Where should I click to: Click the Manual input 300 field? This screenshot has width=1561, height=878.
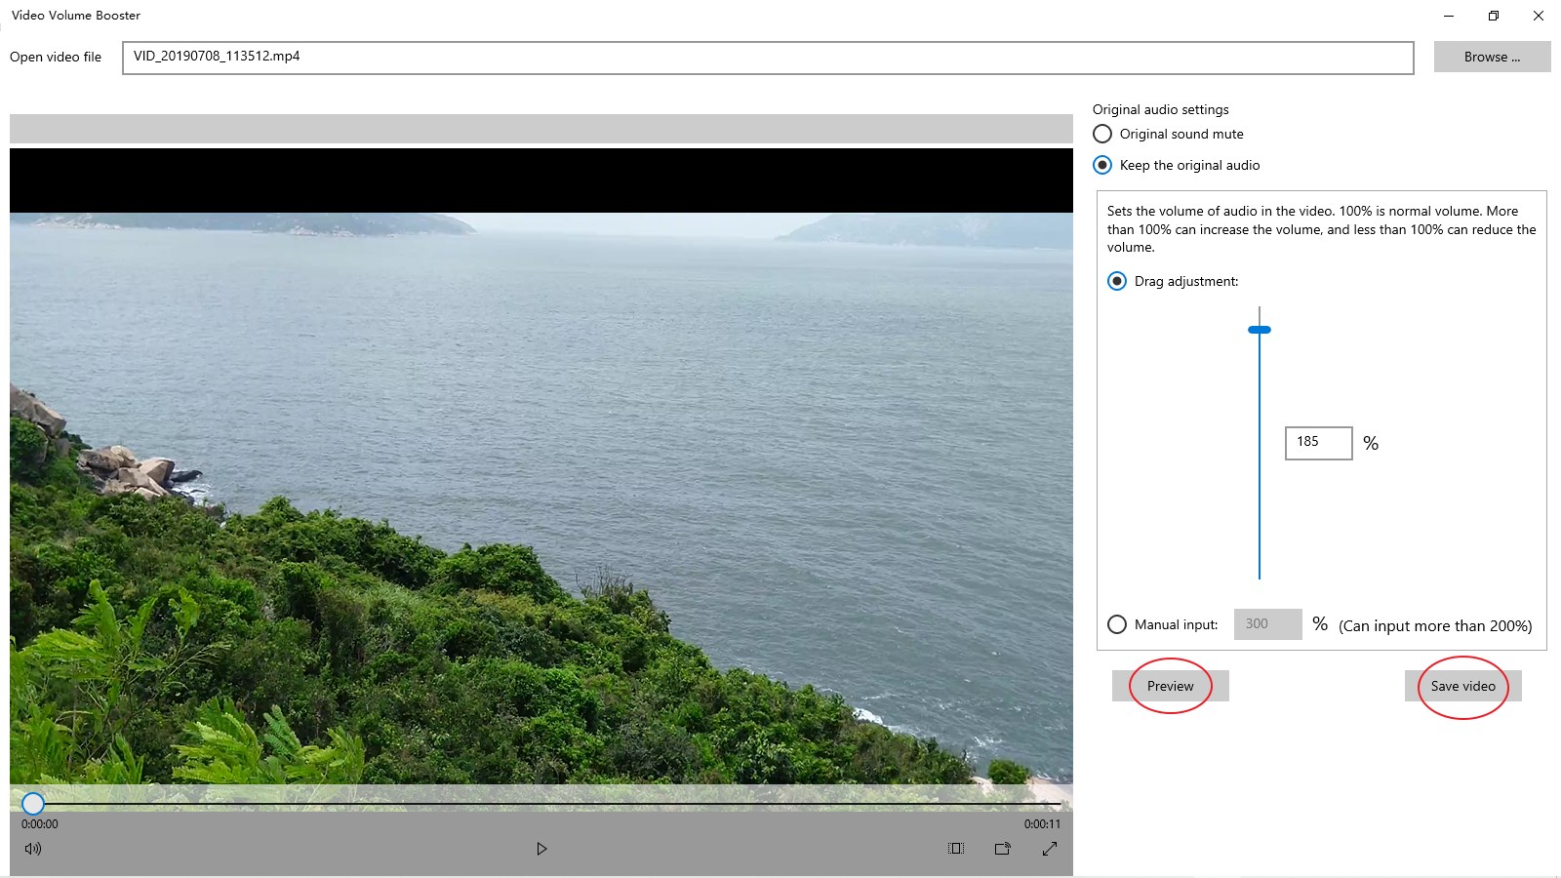coord(1267,624)
